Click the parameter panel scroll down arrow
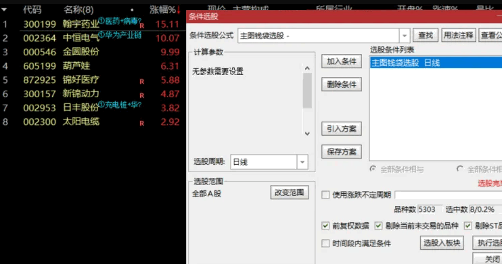502x264 pixels. 307,133
